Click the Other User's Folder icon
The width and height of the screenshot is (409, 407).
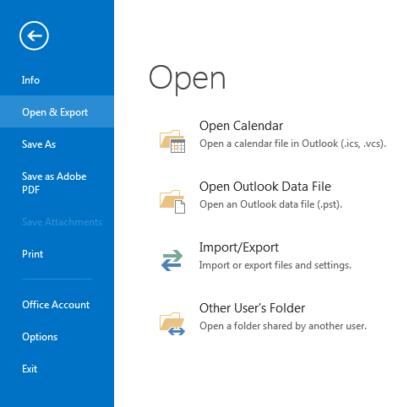(x=172, y=323)
